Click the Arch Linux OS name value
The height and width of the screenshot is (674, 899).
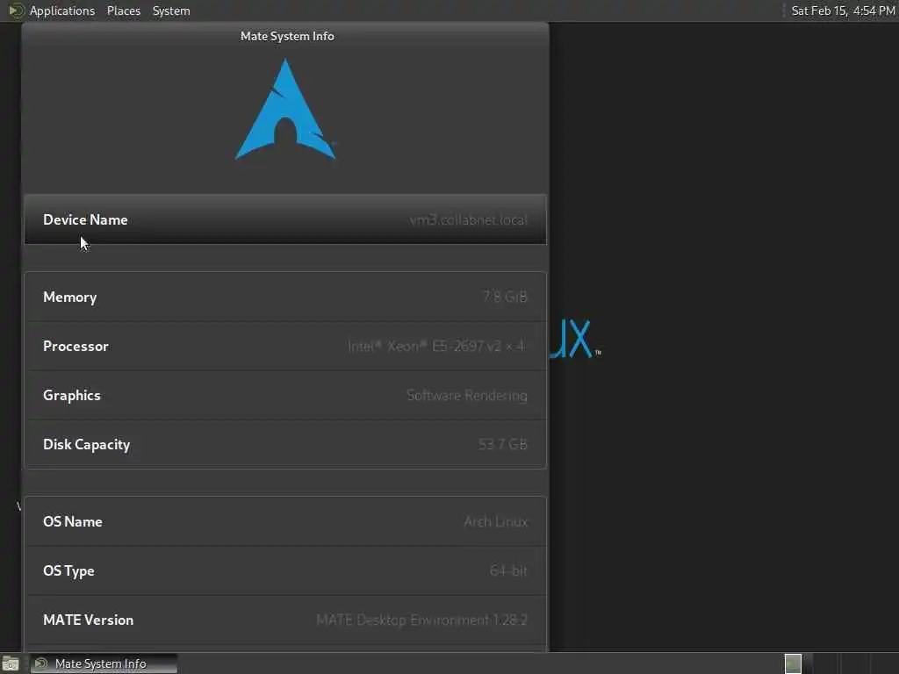[495, 521]
